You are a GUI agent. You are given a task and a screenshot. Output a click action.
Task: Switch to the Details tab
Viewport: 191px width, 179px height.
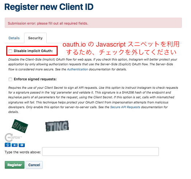[x=14, y=38]
